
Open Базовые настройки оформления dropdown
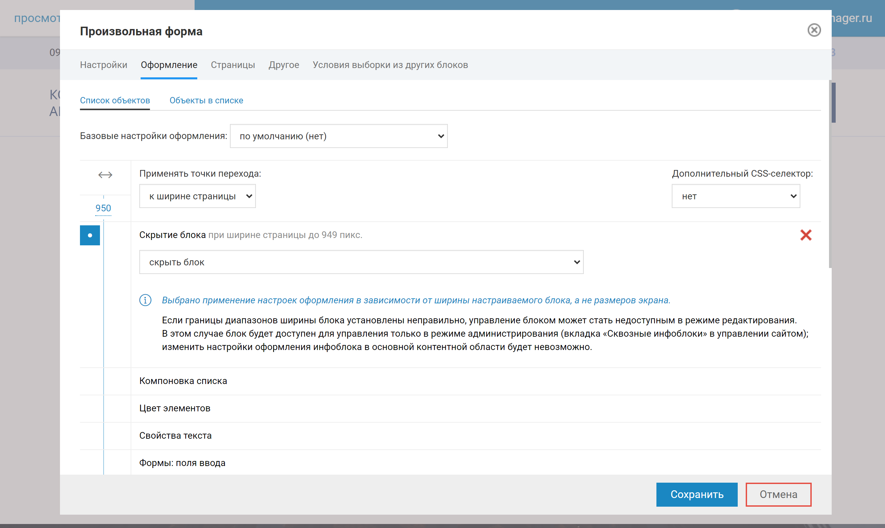tap(338, 136)
